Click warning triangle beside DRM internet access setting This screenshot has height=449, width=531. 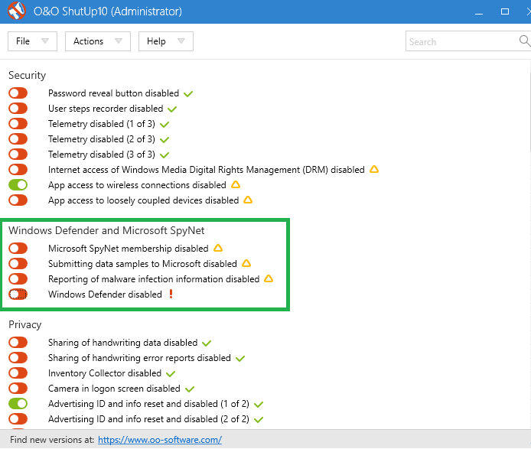click(x=374, y=170)
